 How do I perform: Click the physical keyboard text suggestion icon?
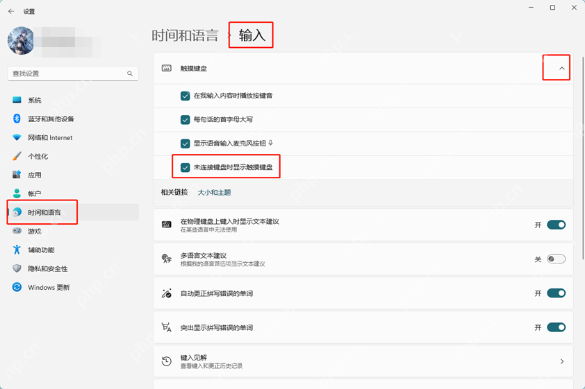166,225
